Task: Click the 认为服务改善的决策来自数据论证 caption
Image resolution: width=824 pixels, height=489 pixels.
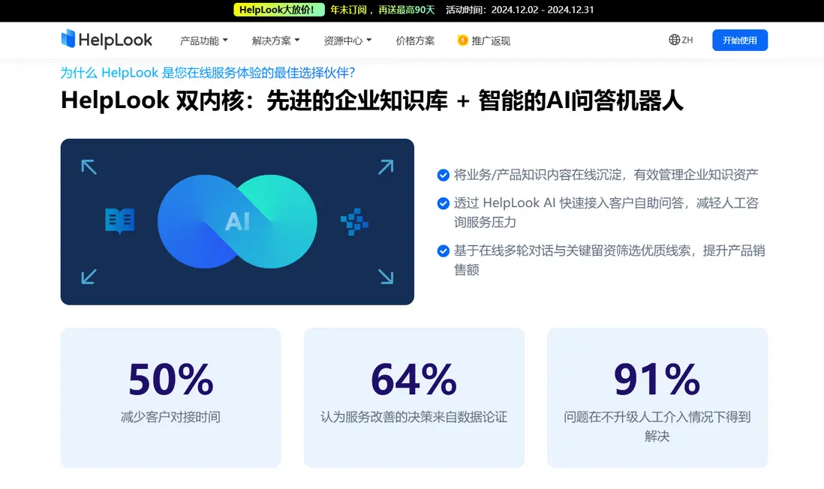Action: coord(414,417)
